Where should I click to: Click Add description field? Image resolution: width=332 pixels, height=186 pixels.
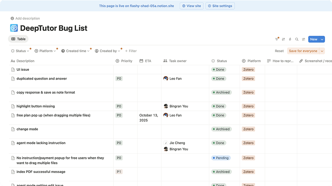[28, 18]
